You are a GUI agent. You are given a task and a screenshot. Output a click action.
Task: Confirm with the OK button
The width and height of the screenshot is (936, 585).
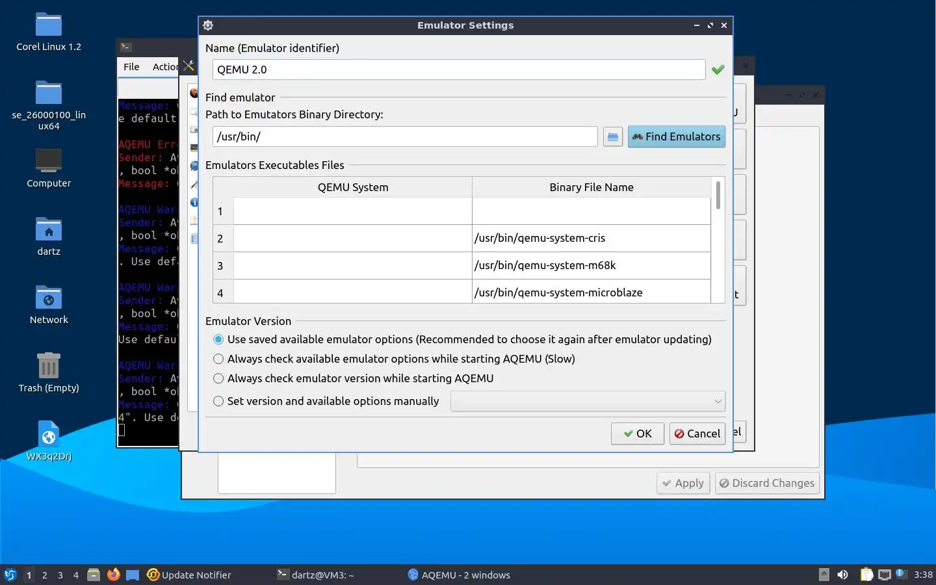pyautogui.click(x=637, y=434)
